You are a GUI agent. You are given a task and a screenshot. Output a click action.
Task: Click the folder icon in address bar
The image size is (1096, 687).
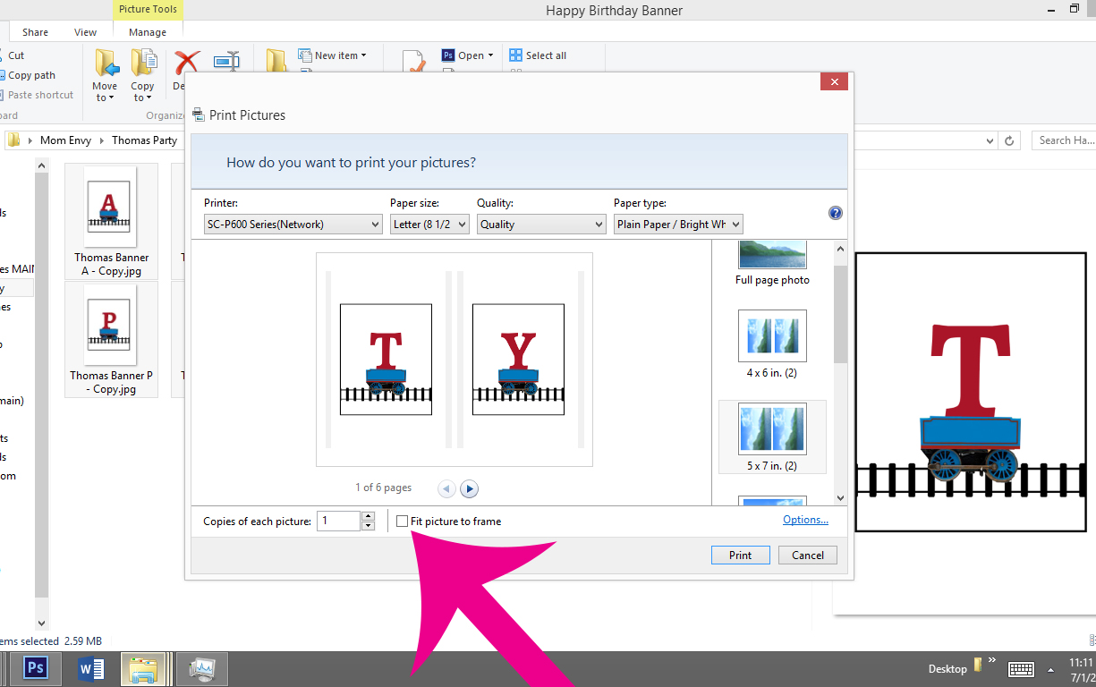coord(13,140)
